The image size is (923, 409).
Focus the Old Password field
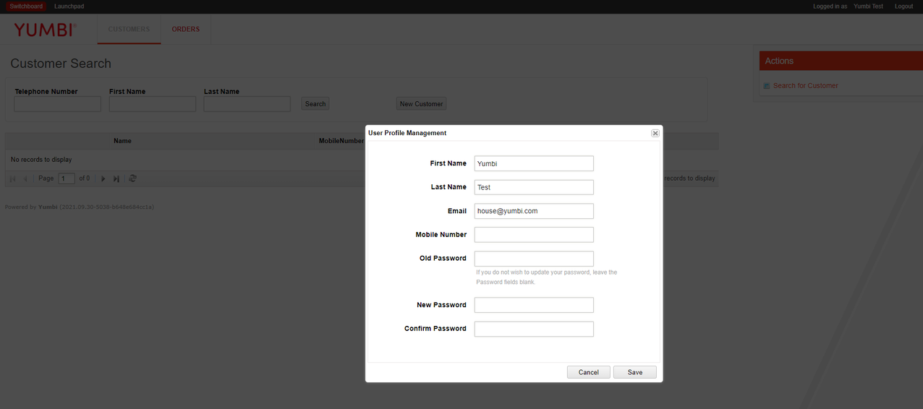(x=534, y=259)
